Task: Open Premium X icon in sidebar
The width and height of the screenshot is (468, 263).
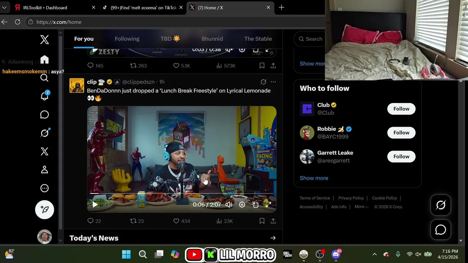Action: point(45,151)
